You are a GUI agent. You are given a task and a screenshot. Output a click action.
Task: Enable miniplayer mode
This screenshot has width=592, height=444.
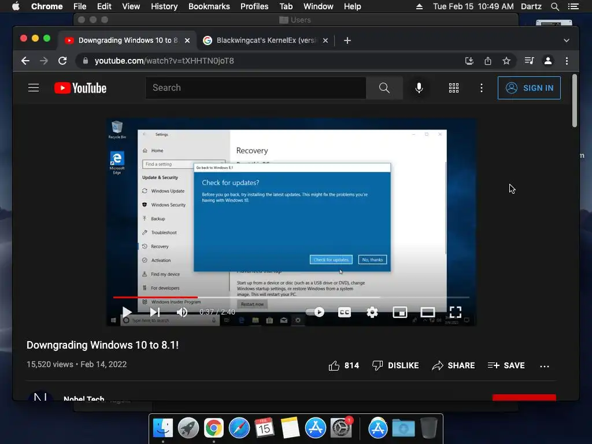click(x=400, y=312)
